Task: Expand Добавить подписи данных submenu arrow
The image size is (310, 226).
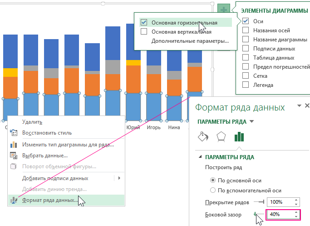Action: pyautogui.click(x=119, y=178)
